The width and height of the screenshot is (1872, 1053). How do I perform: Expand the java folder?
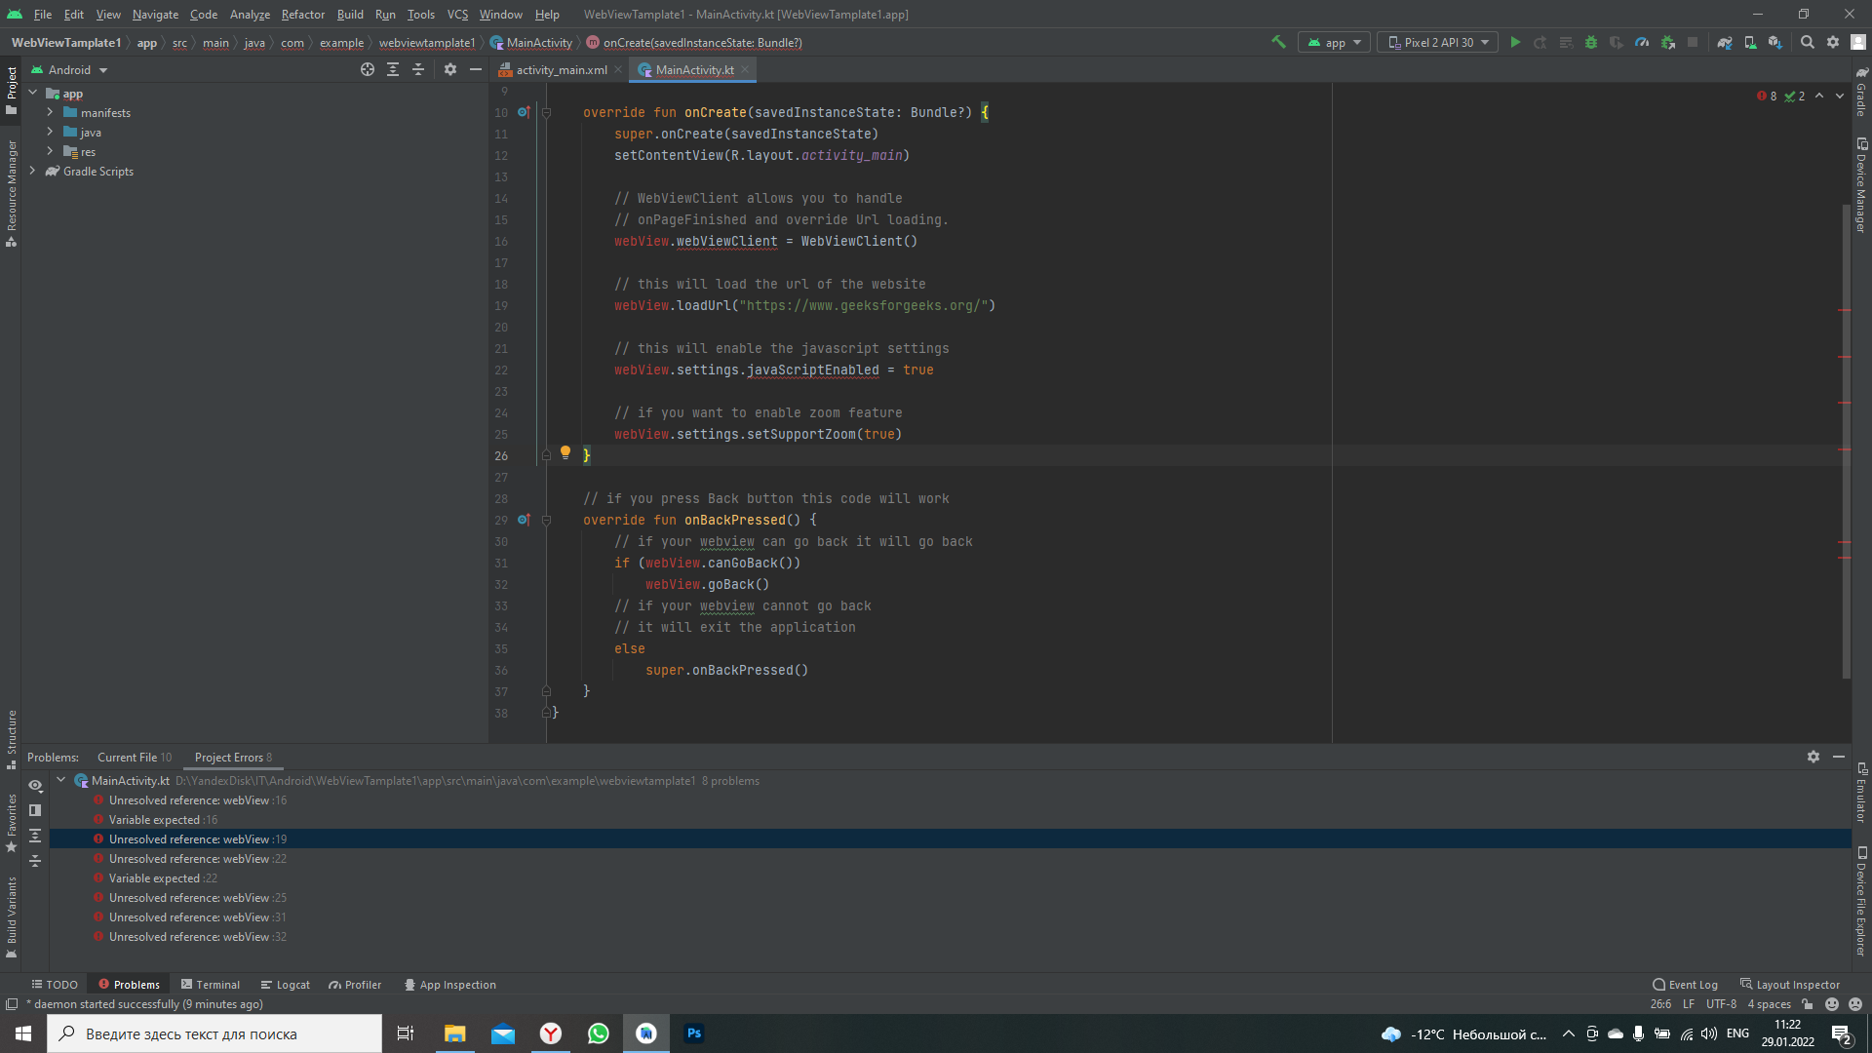tap(50, 132)
